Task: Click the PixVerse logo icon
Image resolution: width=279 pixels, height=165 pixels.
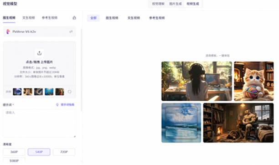Action: [x=8, y=31]
